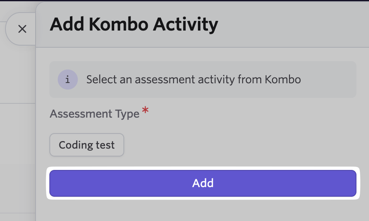Select the Coding test assessment type
Image resolution: width=369 pixels, height=221 pixels.
pos(87,145)
